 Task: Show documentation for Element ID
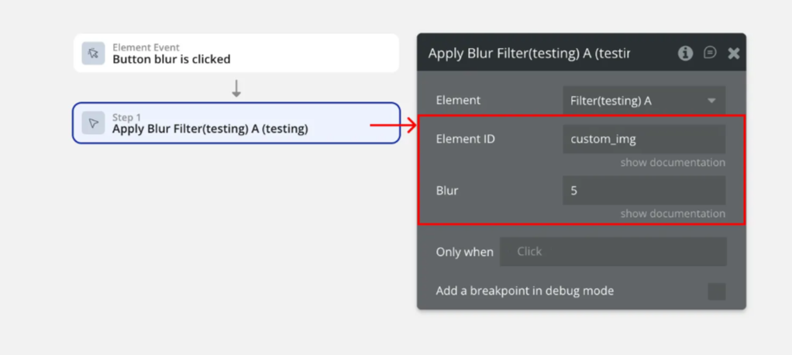coord(672,163)
